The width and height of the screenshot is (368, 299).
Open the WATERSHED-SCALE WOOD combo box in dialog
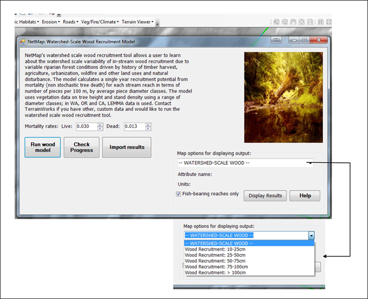point(245,163)
